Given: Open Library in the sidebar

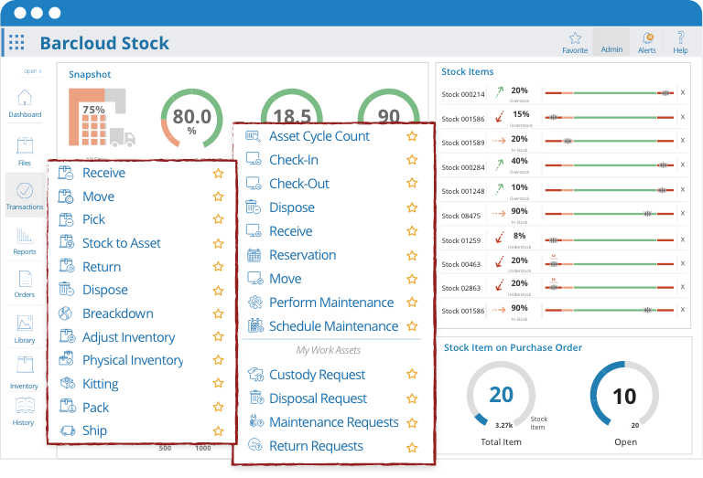Looking at the screenshot, I should [25, 328].
